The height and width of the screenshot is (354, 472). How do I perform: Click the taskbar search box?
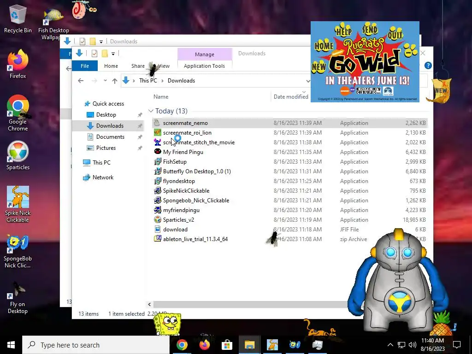(x=96, y=345)
